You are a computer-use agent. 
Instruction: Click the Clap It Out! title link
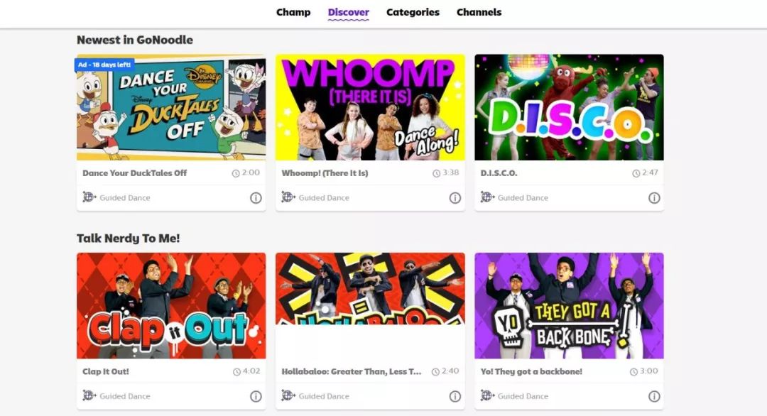pyautogui.click(x=106, y=371)
